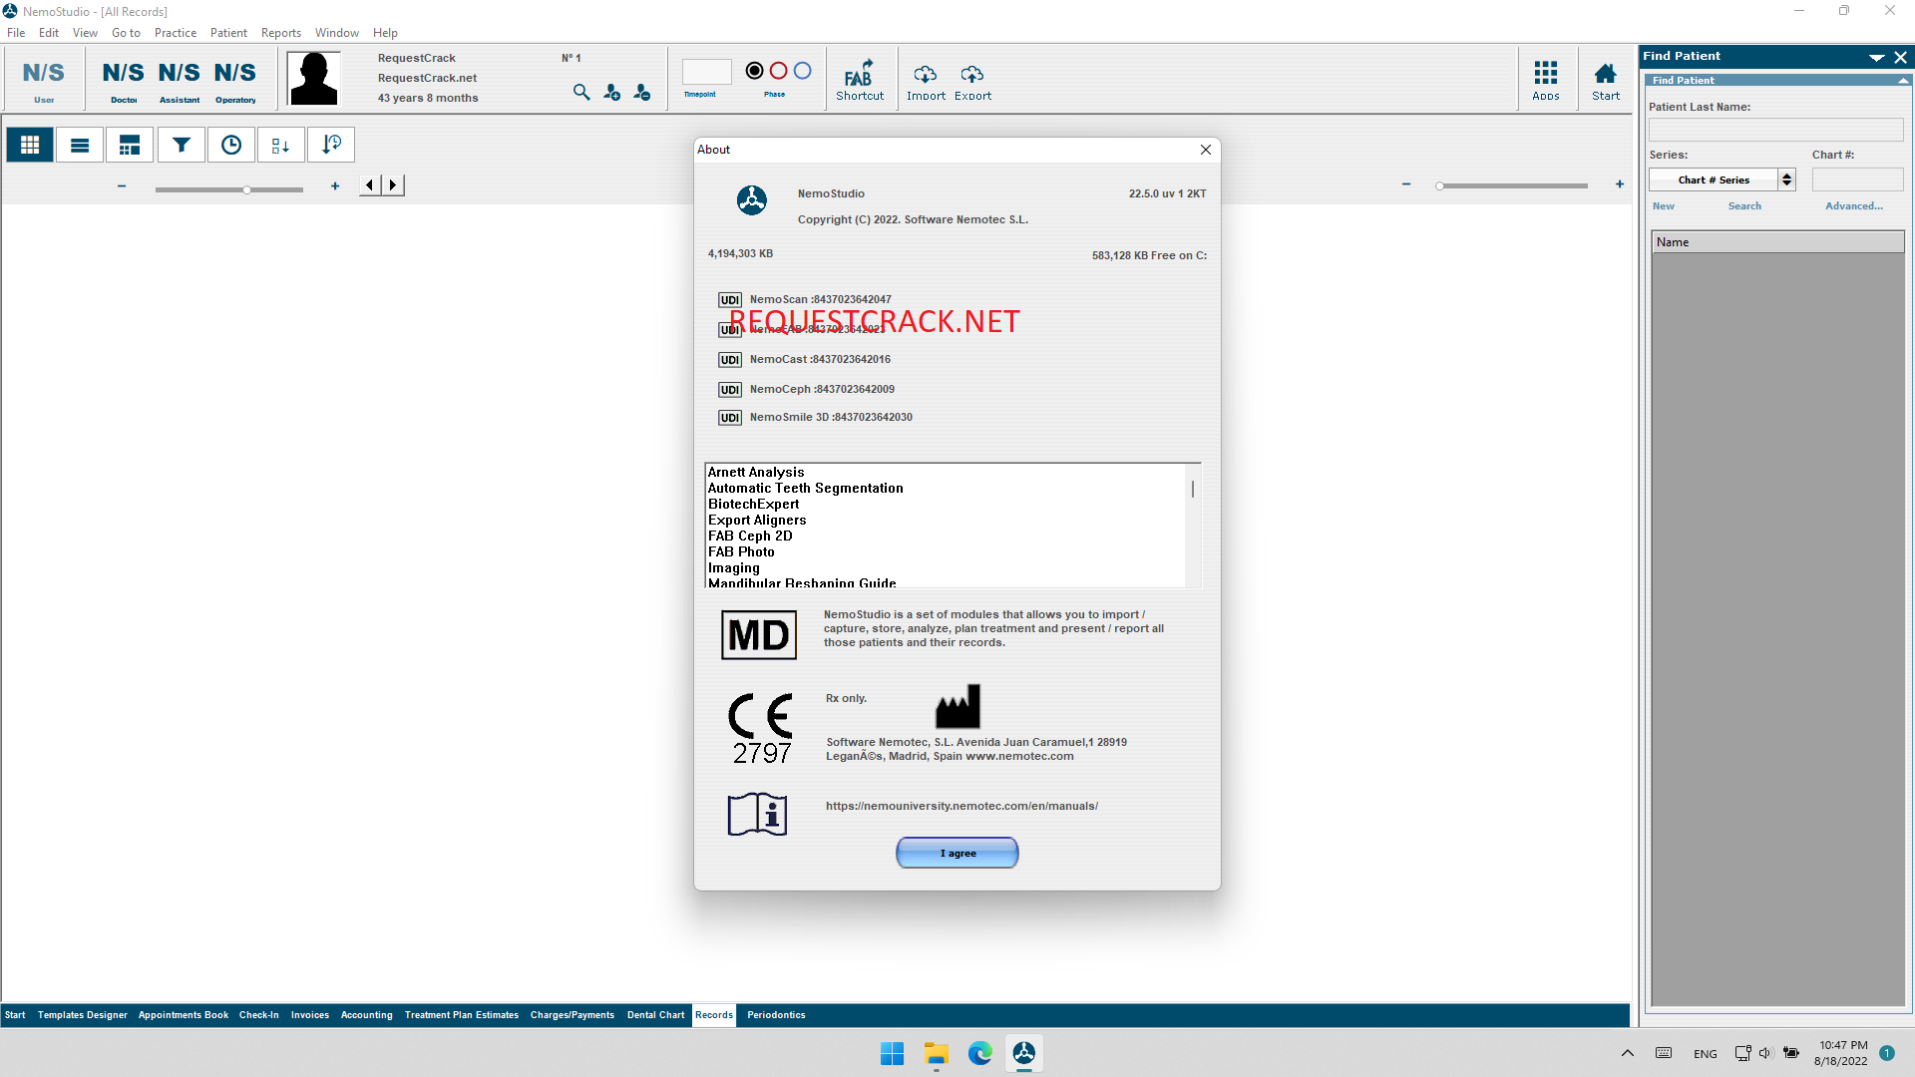Click the I agree button

tap(957, 853)
